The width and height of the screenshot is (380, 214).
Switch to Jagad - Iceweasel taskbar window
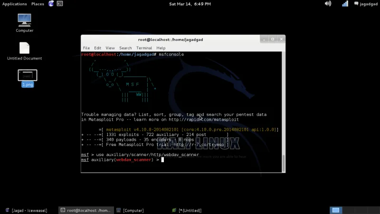click(x=27, y=210)
